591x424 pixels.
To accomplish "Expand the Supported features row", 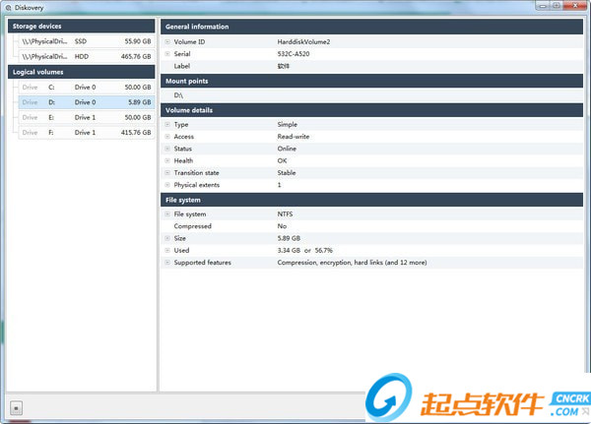I will tap(167, 262).
